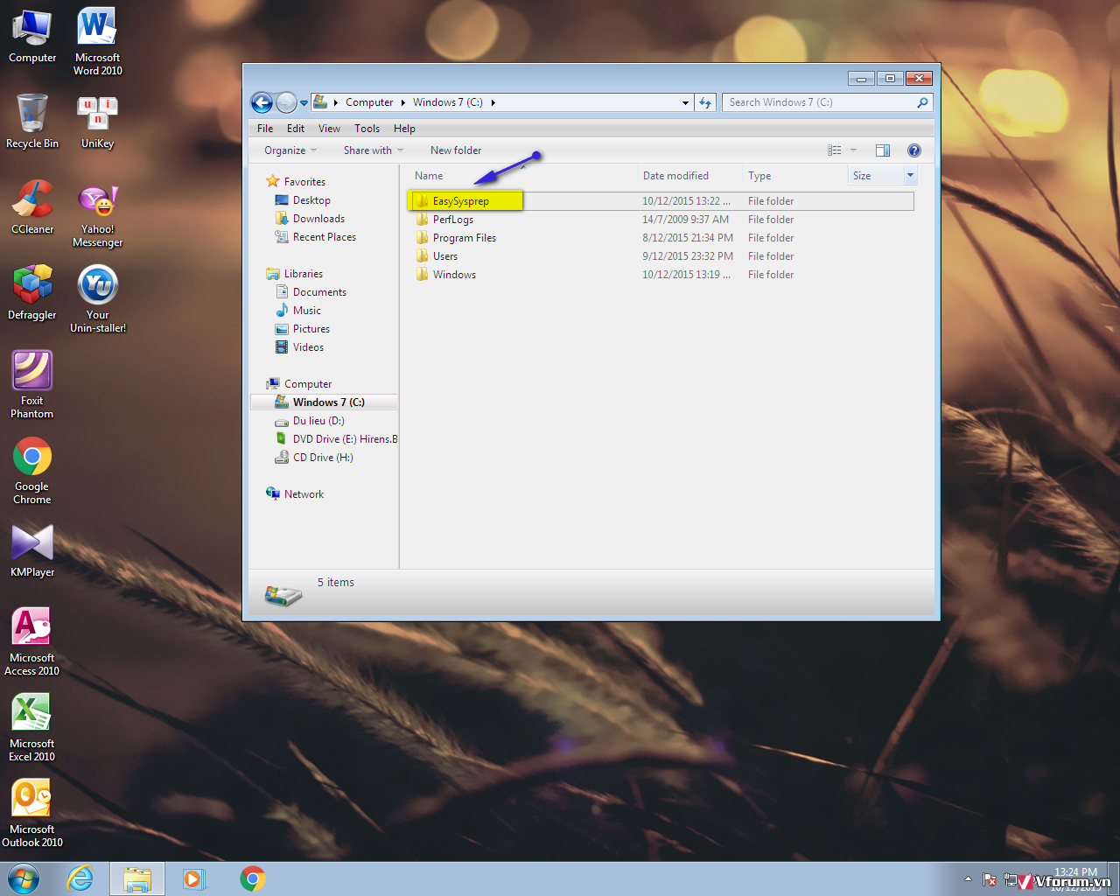Open Microsoft Word 2010 desktop icon
1120x896 pixels.
coord(97,41)
